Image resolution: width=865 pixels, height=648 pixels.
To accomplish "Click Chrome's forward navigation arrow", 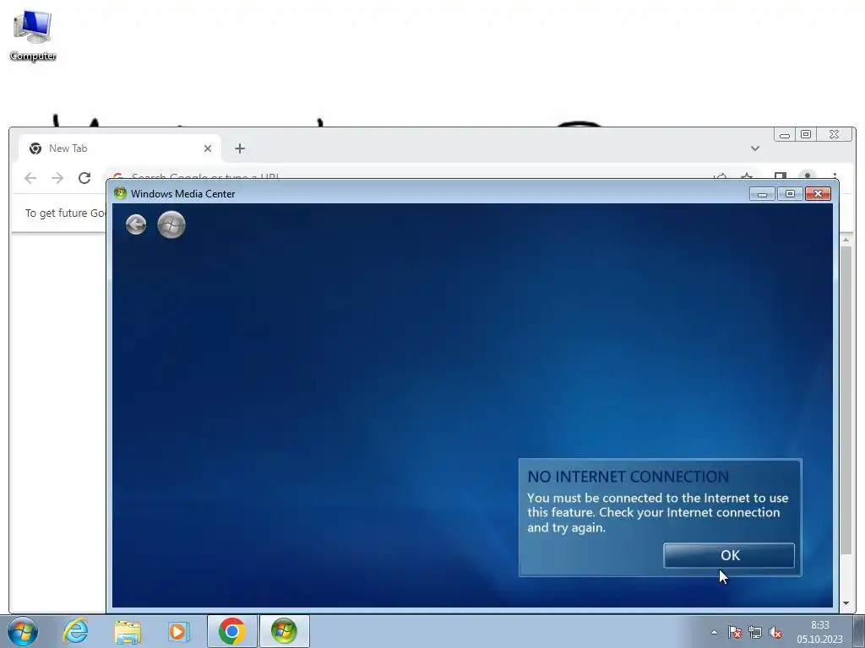I will point(57,177).
